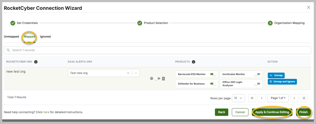
Task: Go to the next page
Action: pos(294,98)
